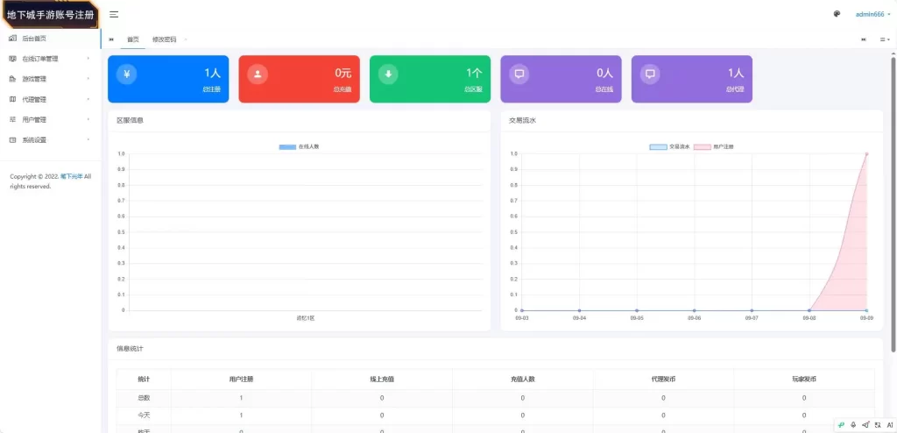Click the 1人 总代理 value

pos(736,73)
